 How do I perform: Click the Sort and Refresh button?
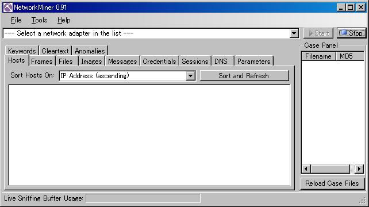click(244, 75)
